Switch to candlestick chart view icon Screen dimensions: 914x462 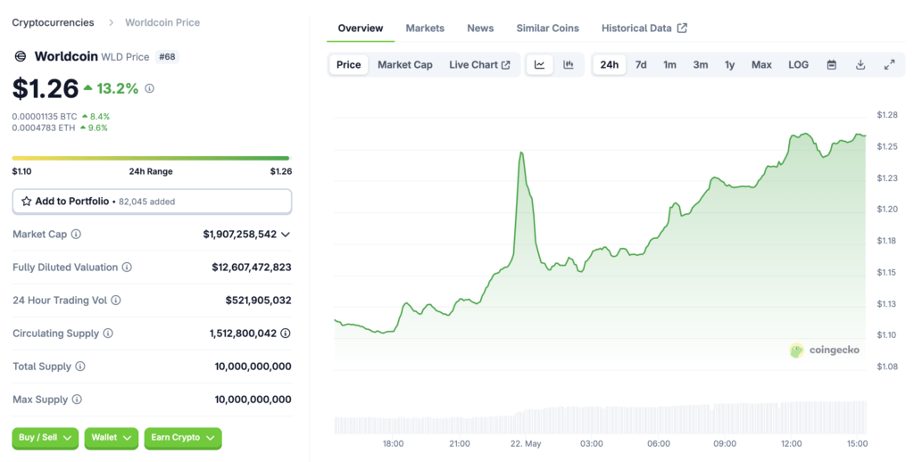[569, 65]
